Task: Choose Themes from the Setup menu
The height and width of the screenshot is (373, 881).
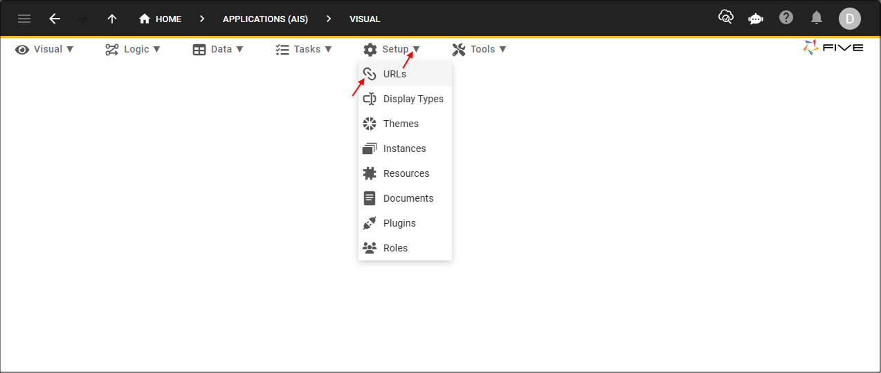Action: pos(401,124)
